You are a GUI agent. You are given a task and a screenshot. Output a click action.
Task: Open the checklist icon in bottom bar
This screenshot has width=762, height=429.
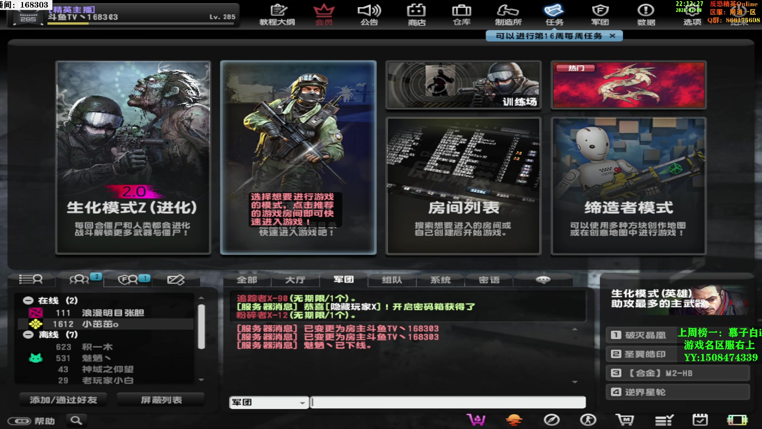(664, 420)
